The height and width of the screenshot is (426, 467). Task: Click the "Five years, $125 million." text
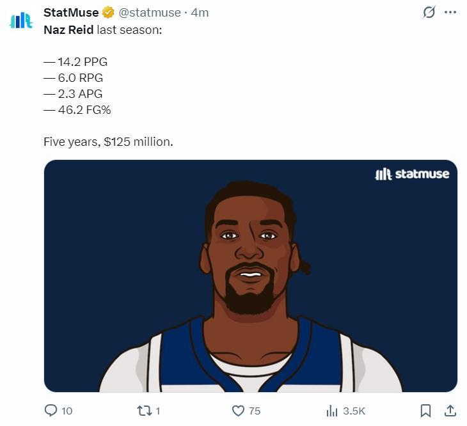pos(108,141)
